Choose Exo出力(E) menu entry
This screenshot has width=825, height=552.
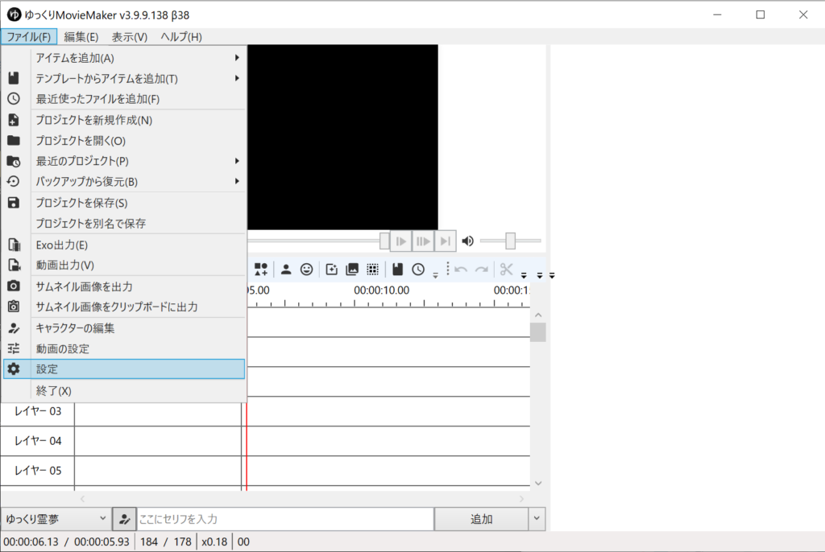coord(124,245)
